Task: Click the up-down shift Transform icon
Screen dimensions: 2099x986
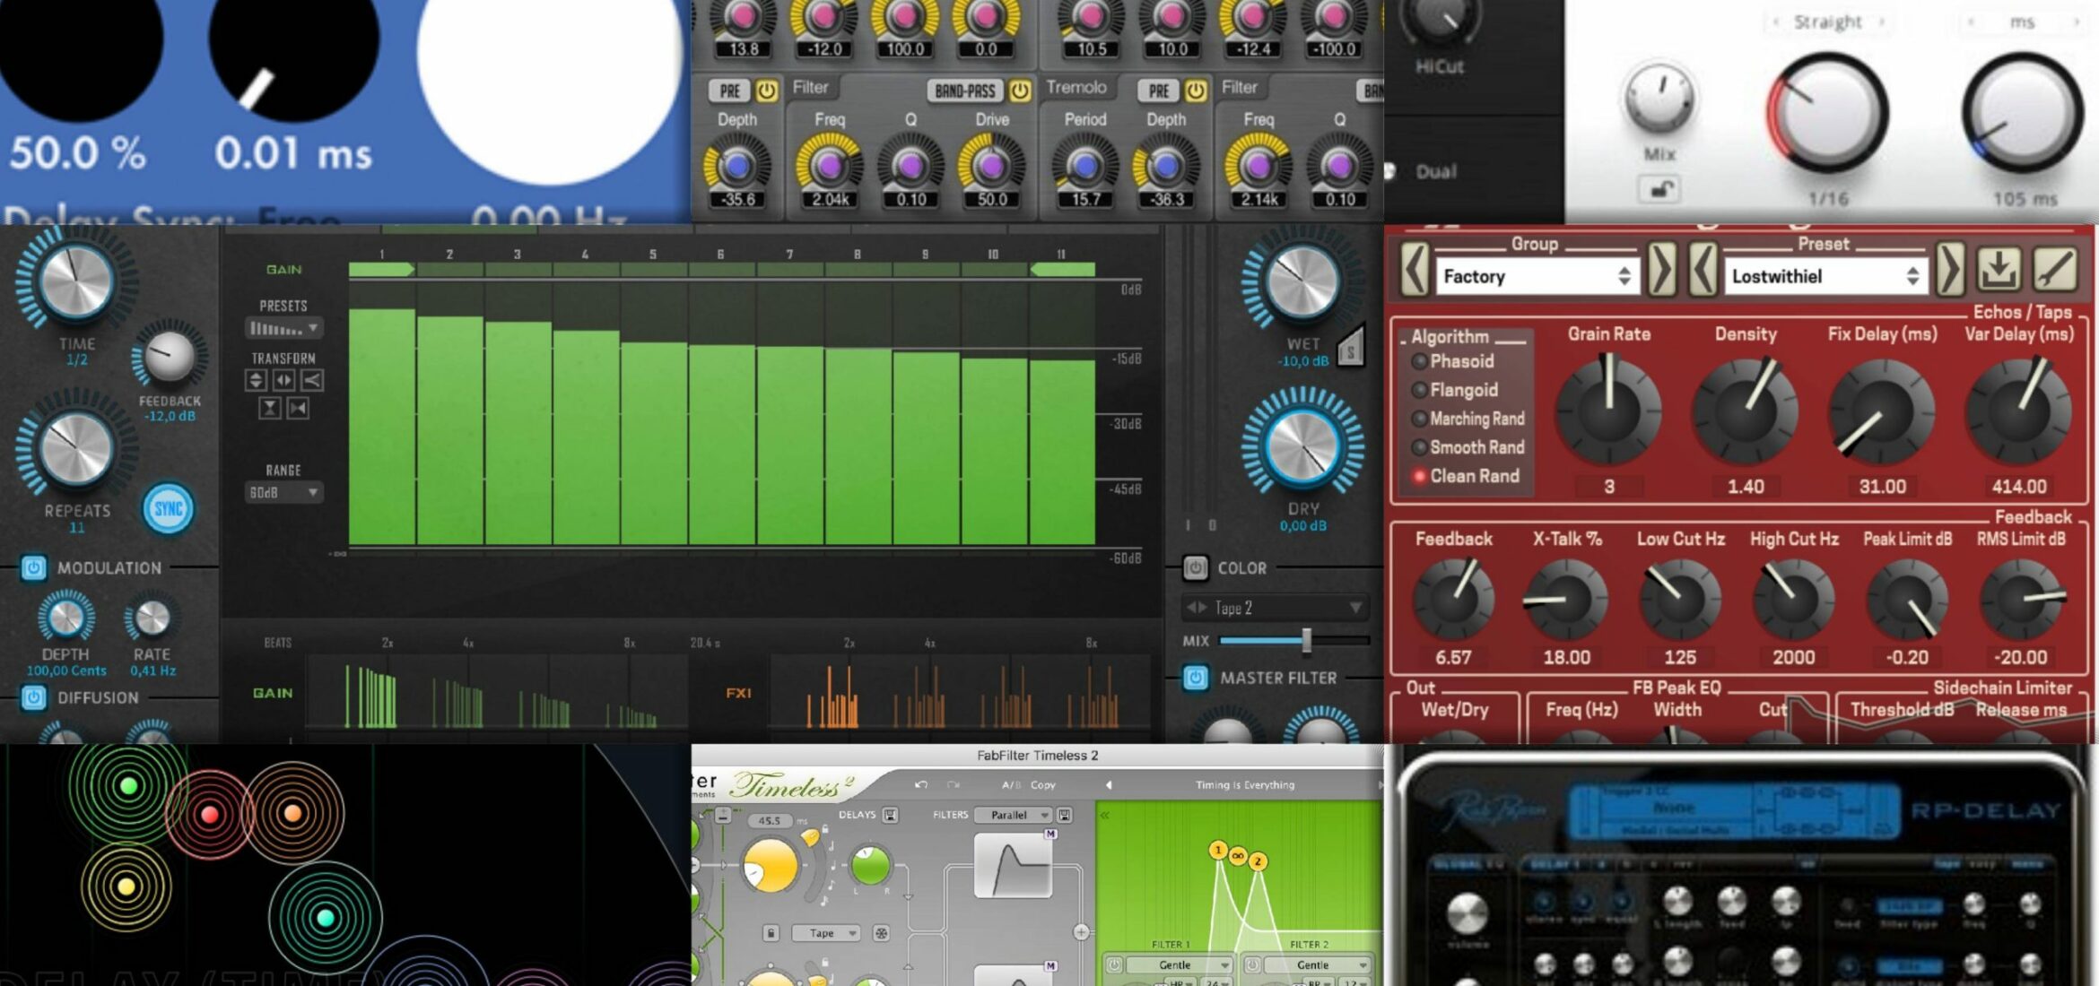Action: [257, 381]
